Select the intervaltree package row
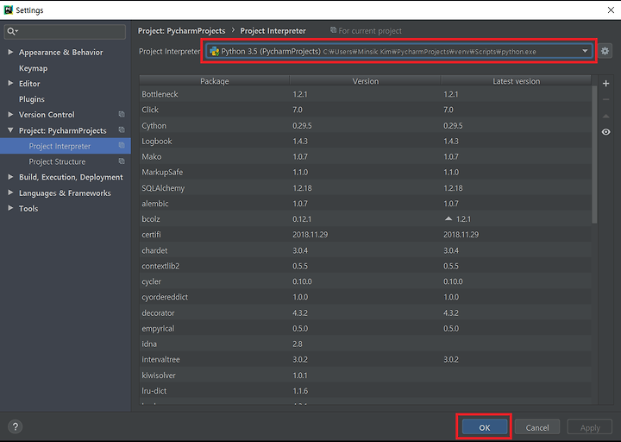Viewport: 621px width, 442px height. tap(365, 359)
